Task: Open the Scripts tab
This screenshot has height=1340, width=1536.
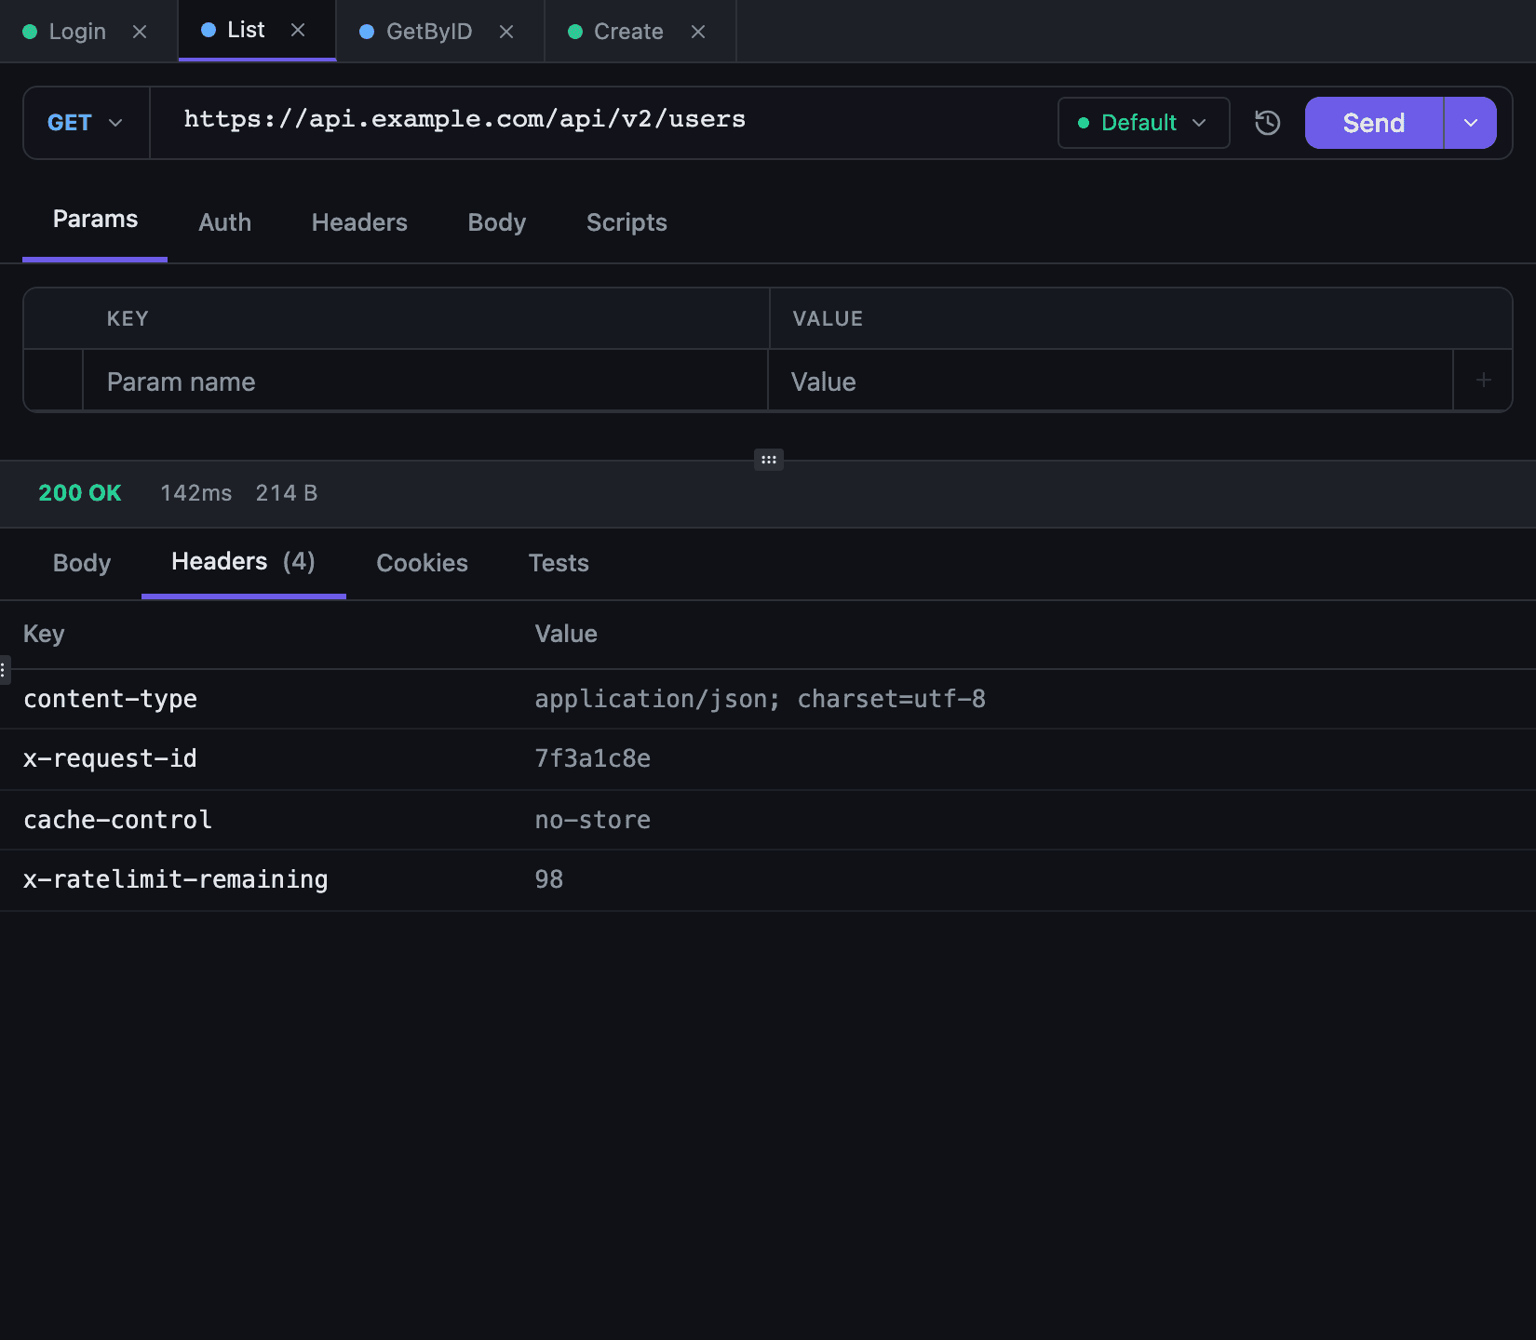Action: pyautogui.click(x=627, y=222)
